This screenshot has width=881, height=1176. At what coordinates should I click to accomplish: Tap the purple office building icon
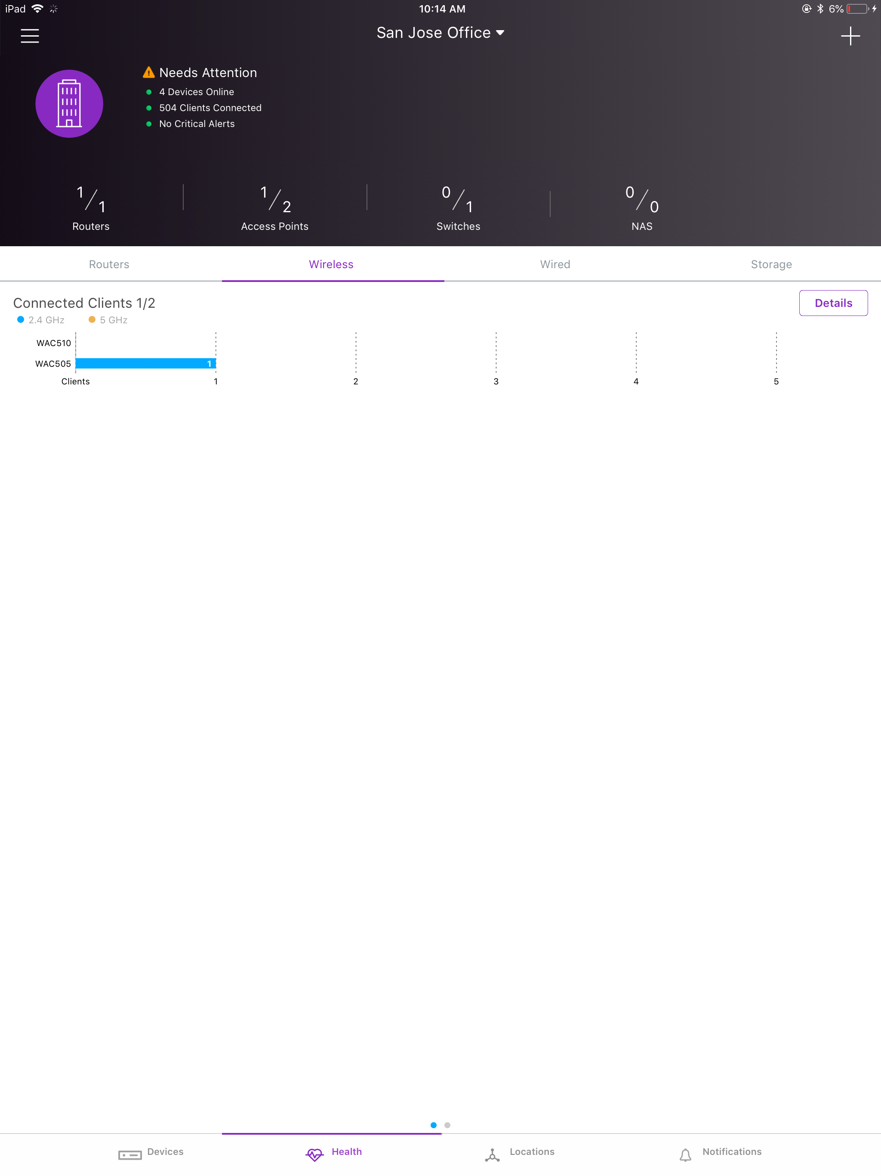click(x=69, y=104)
